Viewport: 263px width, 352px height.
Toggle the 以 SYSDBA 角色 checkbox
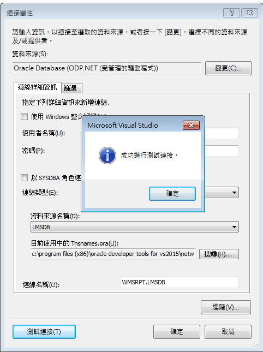(x=24, y=177)
